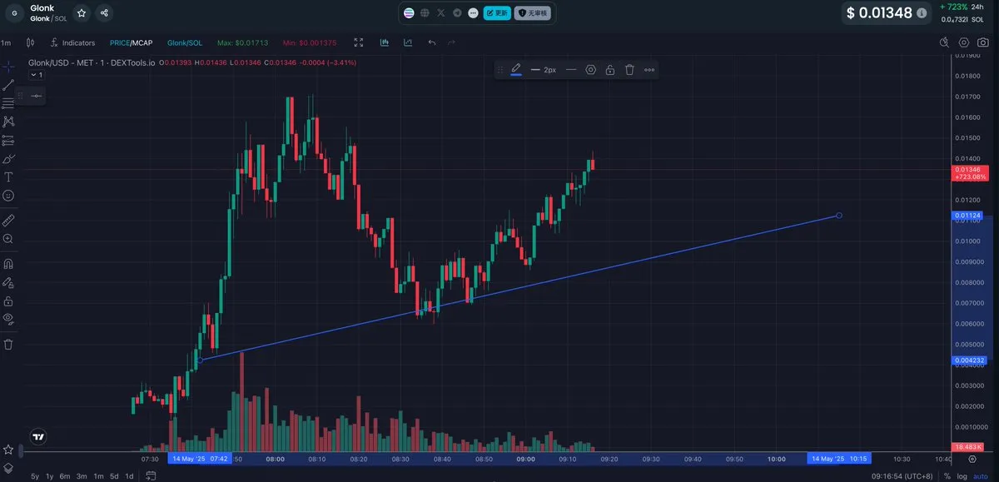Select the XABCD pattern tool
999x482 pixels.
[x=8, y=122]
